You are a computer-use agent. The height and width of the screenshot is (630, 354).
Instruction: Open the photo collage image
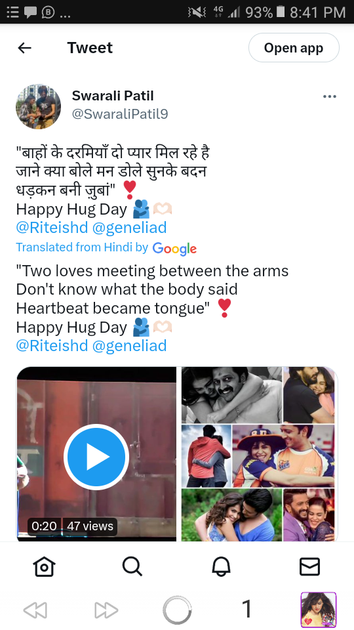tap(258, 454)
